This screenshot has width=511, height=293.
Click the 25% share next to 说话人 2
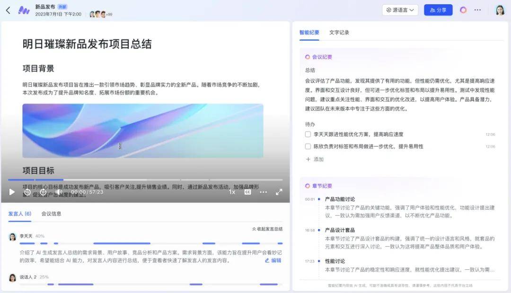coord(44,277)
